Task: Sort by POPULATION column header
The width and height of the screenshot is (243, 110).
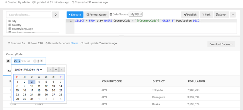Action: coord(197,81)
